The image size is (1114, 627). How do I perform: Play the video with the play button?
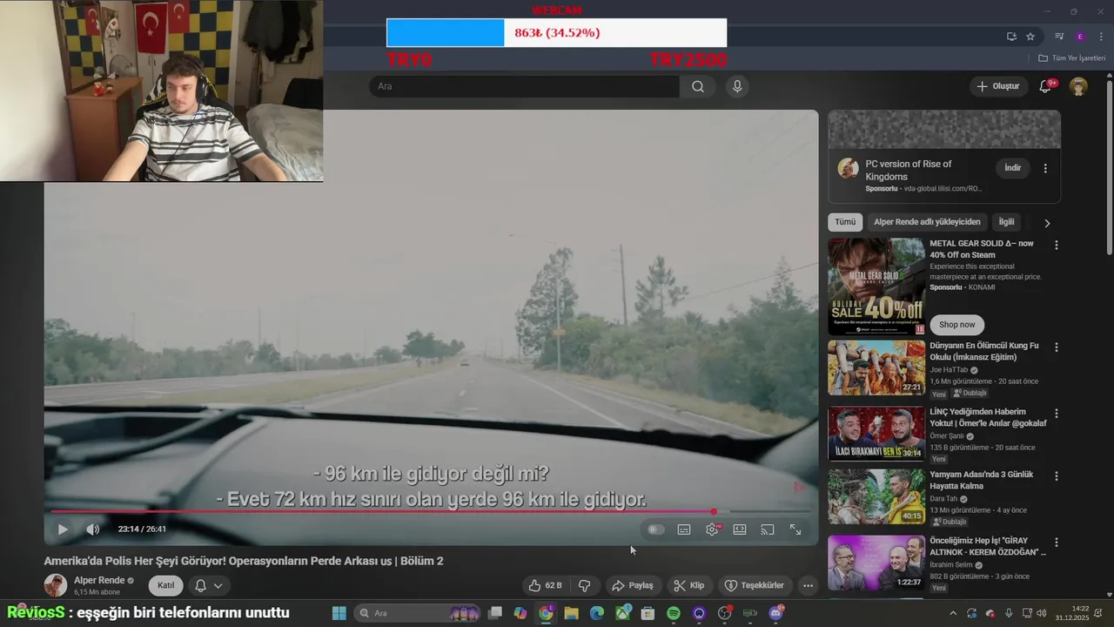click(x=63, y=529)
